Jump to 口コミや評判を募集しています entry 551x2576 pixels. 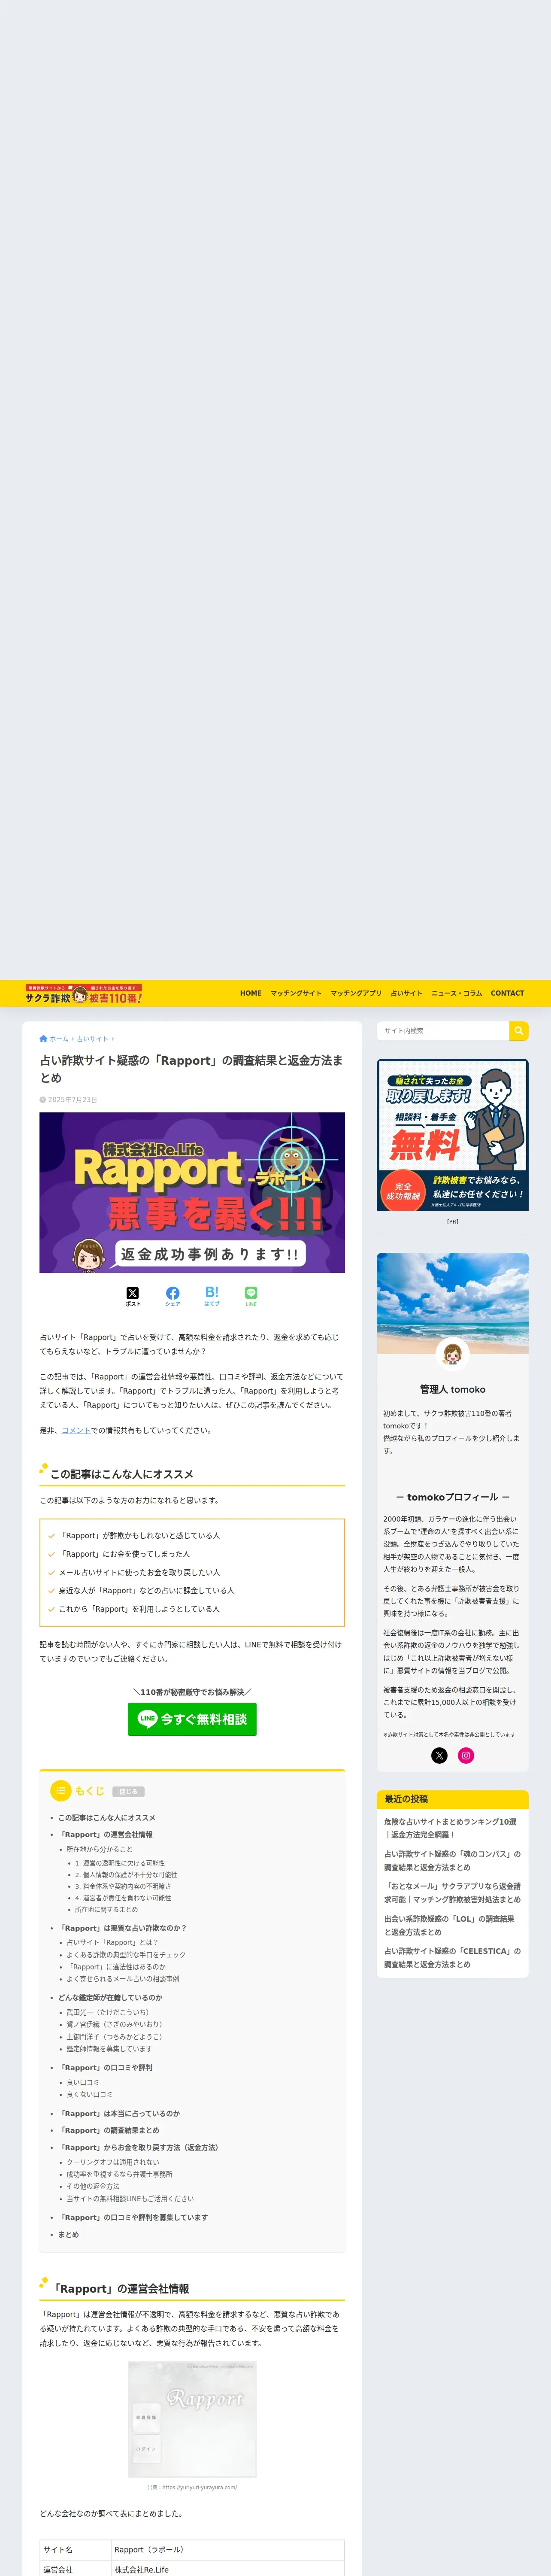click(x=133, y=2217)
